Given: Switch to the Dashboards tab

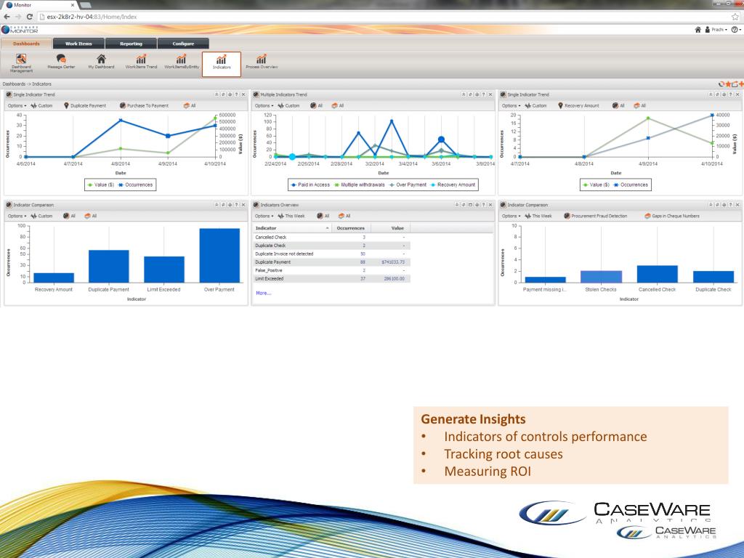Looking at the screenshot, I should pyautogui.click(x=26, y=44).
